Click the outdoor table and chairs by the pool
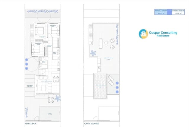189x133 pixels. (x=51, y=100)
